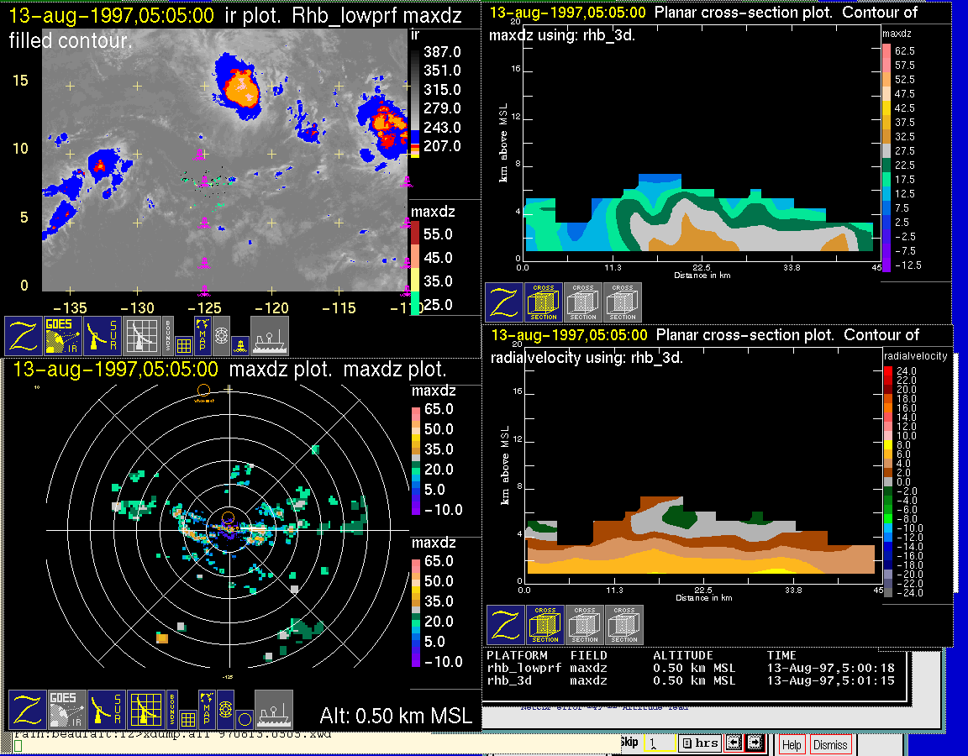This screenshot has width=968, height=756.
Task: Open the hrs time unit selector
Action: 699,743
